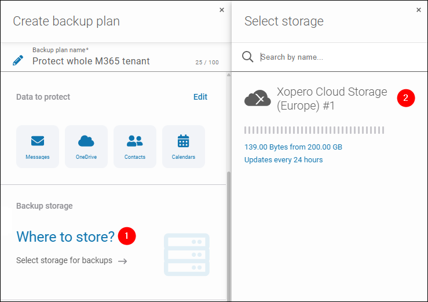
Task: Click the scrollbar up arrow
Action: [x=229, y=75]
